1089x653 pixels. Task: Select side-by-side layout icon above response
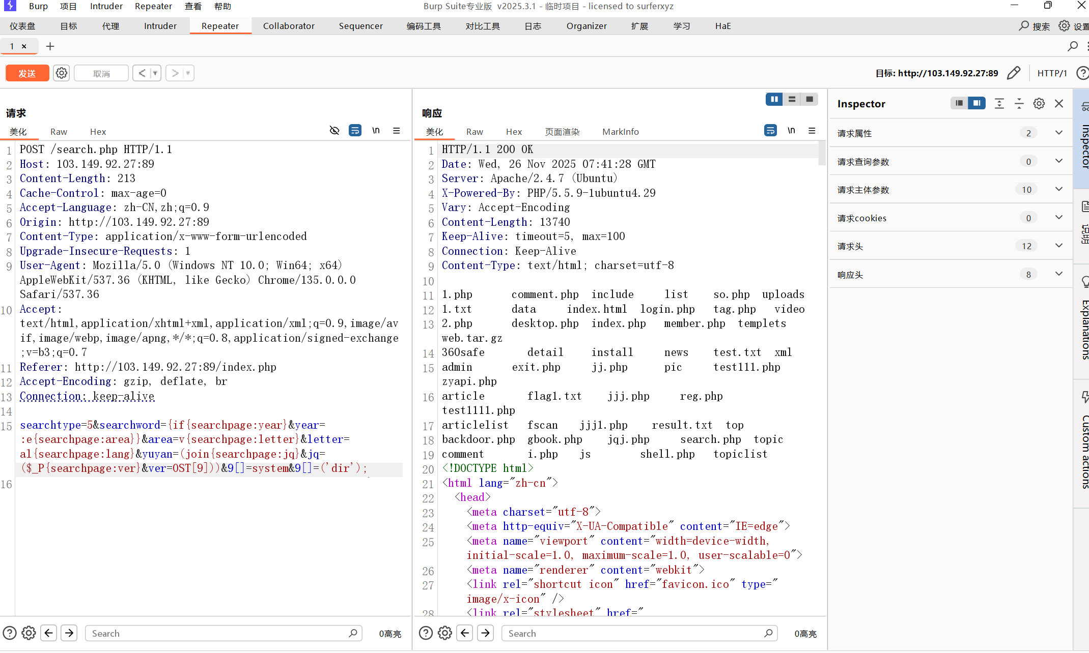tap(774, 99)
